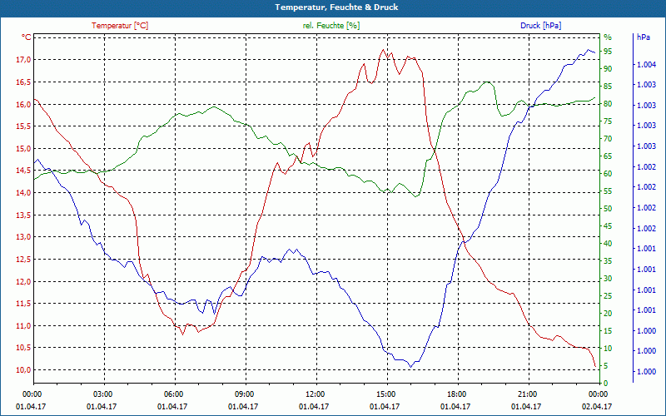Screen dimensions: 666x416
Task: Click the green '40' humidity axis value
Action: point(608,244)
